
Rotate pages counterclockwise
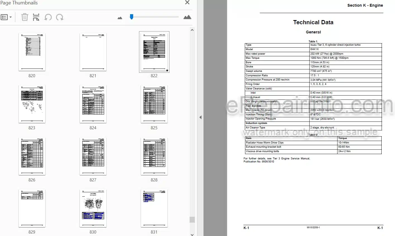[x=48, y=17]
